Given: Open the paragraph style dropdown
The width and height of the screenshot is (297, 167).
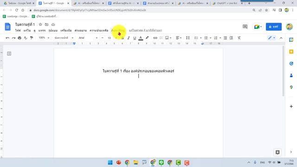Looking at the screenshot, I should [x=64, y=38].
